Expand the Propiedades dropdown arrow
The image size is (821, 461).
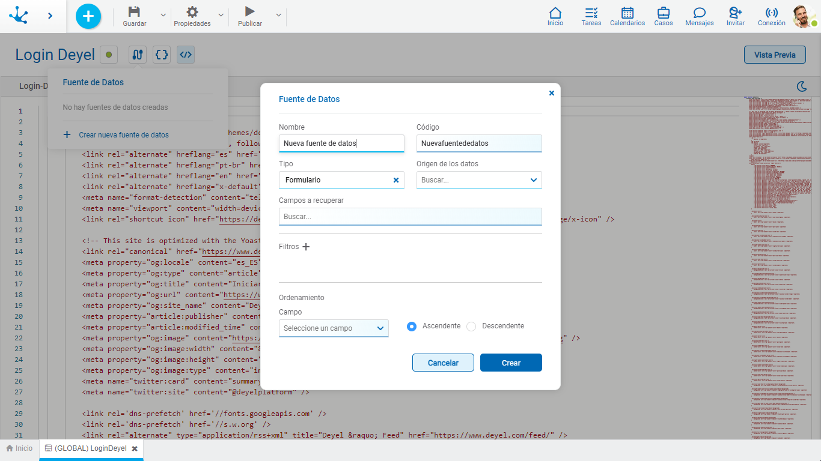pos(221,14)
